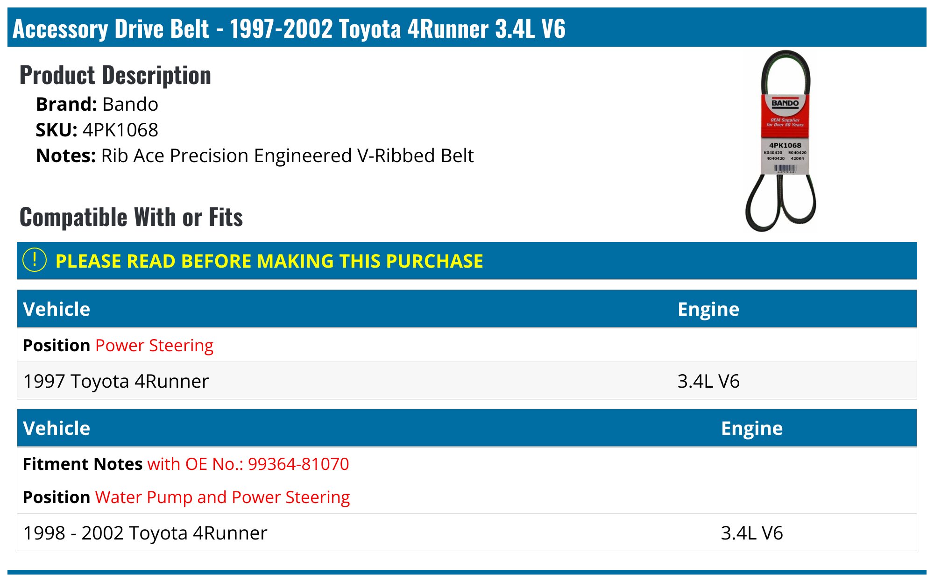Click the first table's Engine column header
934x582 pixels.
(x=708, y=309)
